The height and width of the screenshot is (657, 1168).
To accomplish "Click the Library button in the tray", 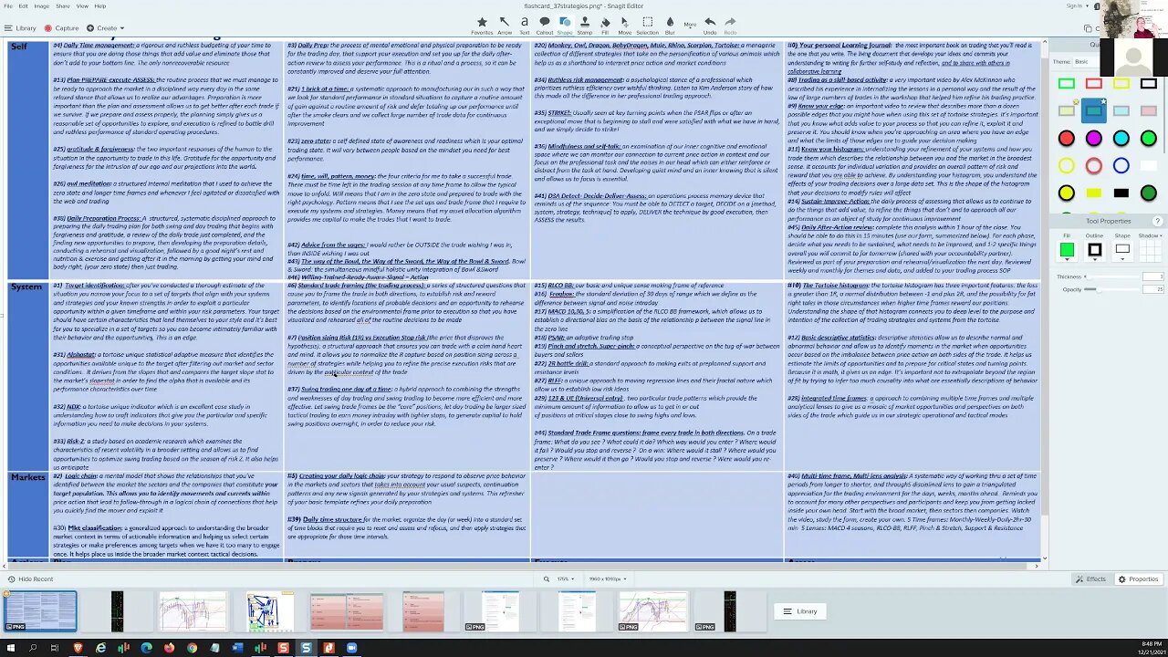I will tap(800, 611).
